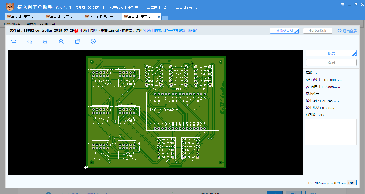Open the 小助手的展示的一些常见疑问解答 link
The image size is (365, 194).
point(170,31)
